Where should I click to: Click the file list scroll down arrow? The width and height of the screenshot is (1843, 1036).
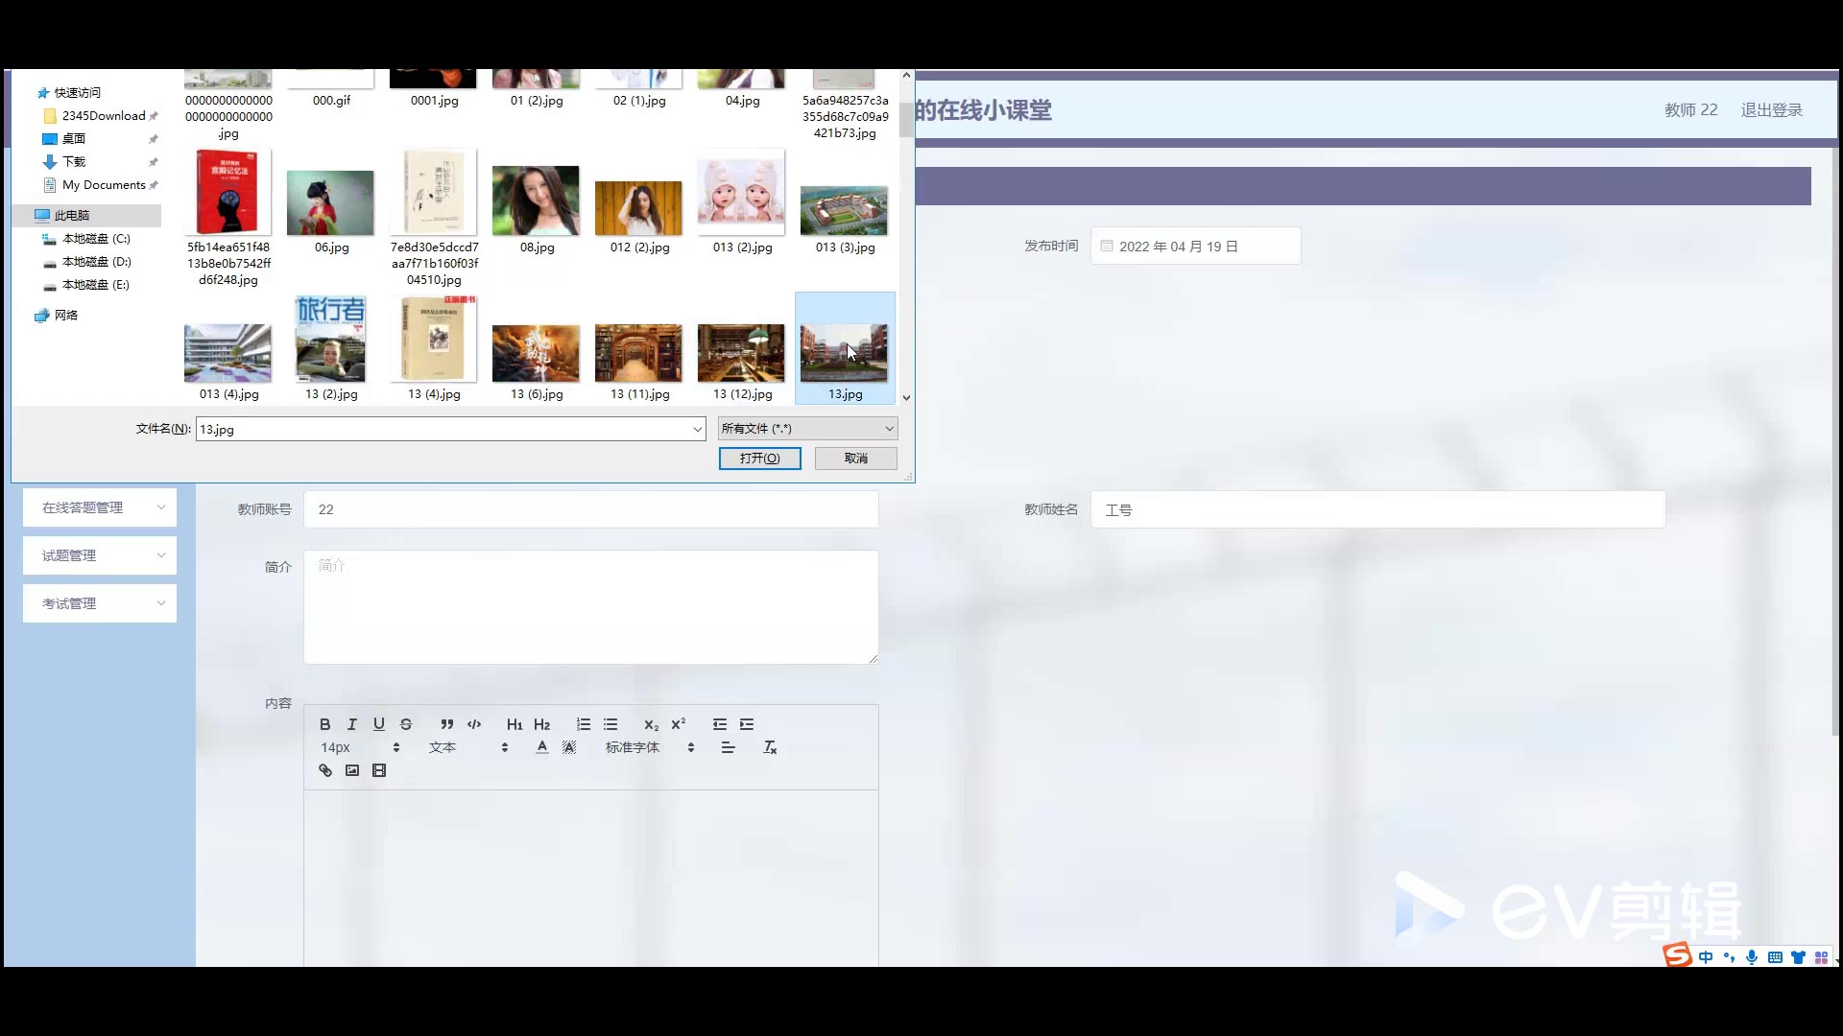[906, 397]
